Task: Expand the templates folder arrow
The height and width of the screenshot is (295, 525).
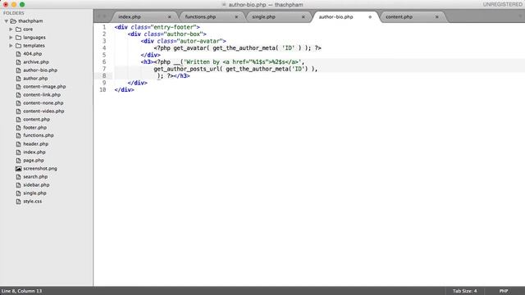Action: coord(11,46)
